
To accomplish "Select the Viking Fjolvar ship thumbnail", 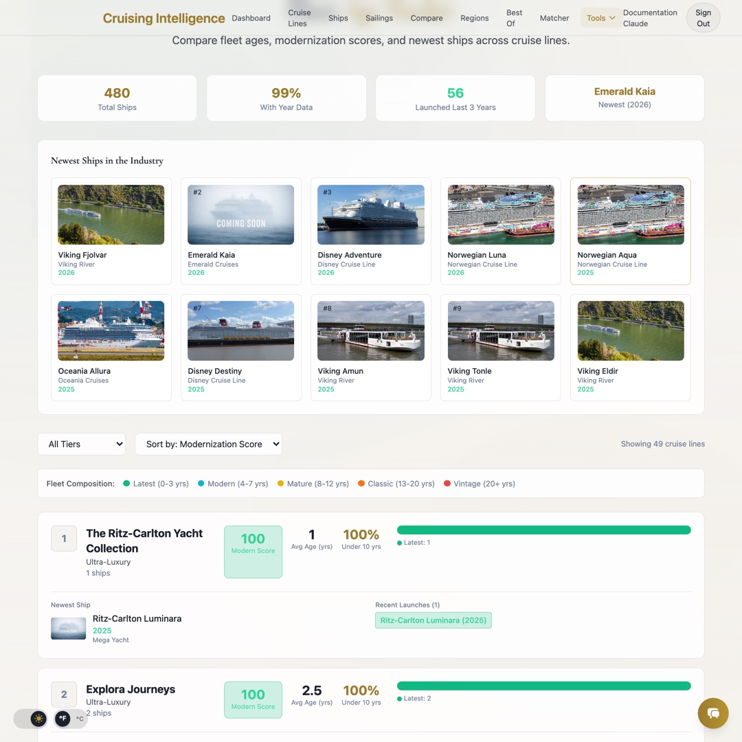I will point(111,215).
